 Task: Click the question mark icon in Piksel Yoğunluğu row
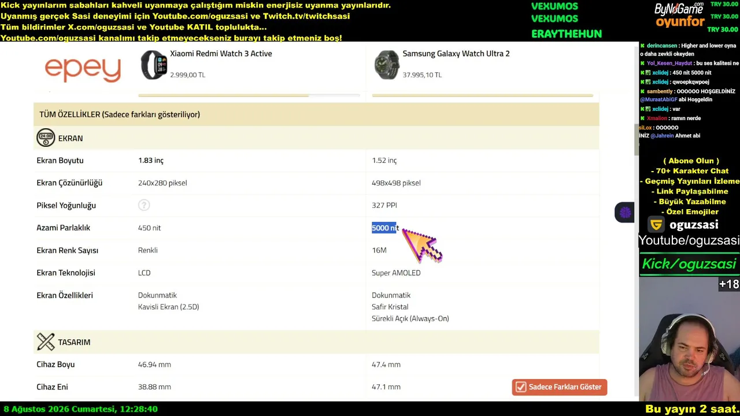(x=144, y=205)
